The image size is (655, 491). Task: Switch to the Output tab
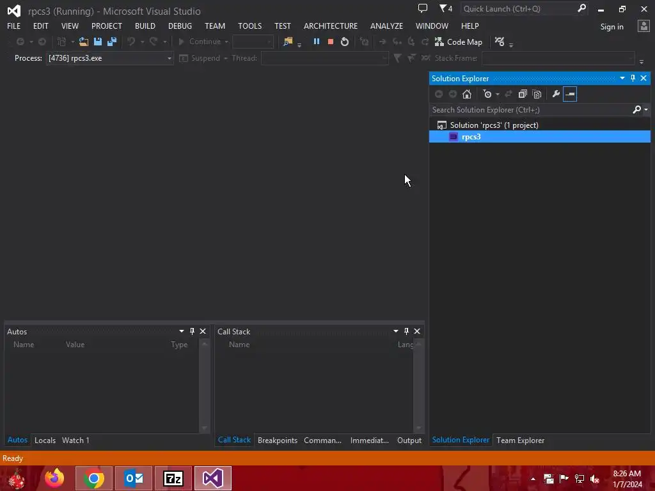click(409, 440)
